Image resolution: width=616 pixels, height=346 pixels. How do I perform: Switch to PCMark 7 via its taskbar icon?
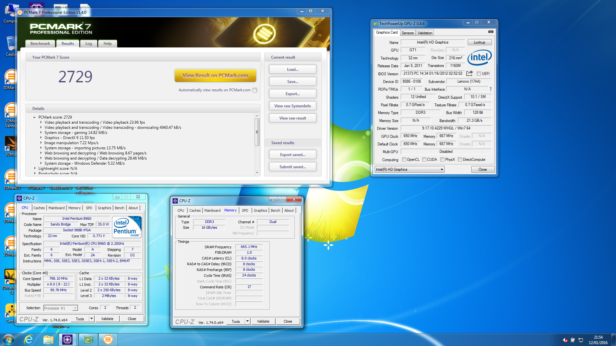point(108,340)
